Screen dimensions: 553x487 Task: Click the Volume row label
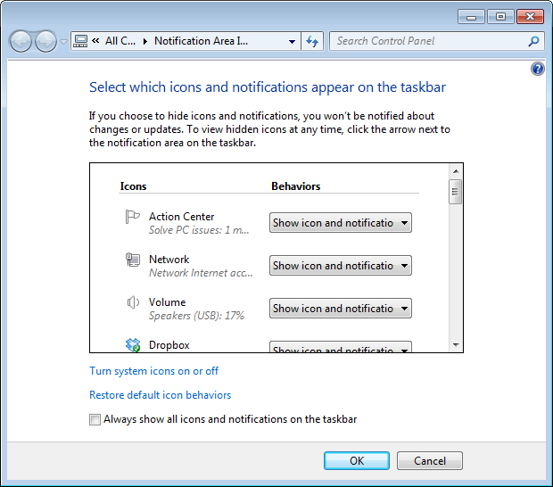[x=167, y=302]
